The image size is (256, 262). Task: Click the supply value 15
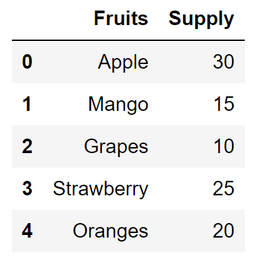[x=224, y=104]
